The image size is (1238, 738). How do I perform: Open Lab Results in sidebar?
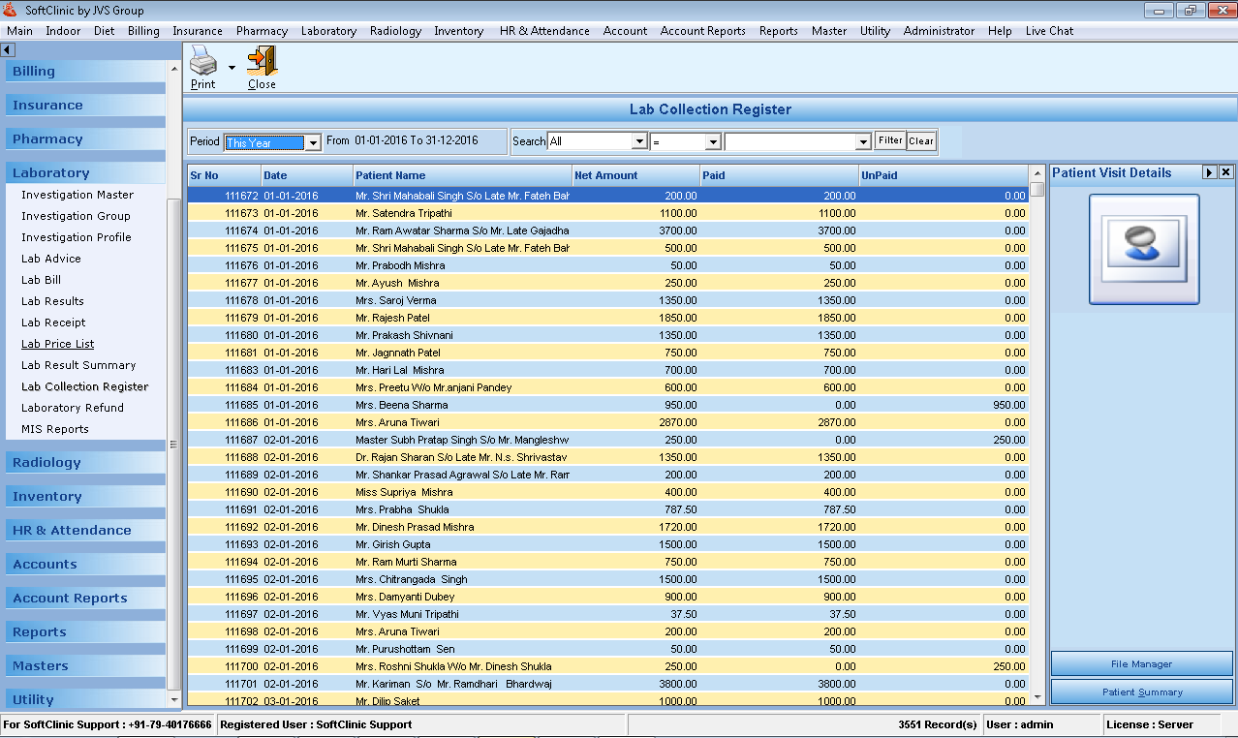tap(52, 301)
